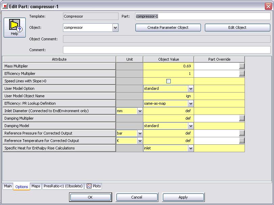Select the Mass Multiplier attribute row label
Image resolution: width=274 pixels, height=205 pixels.
point(59,66)
